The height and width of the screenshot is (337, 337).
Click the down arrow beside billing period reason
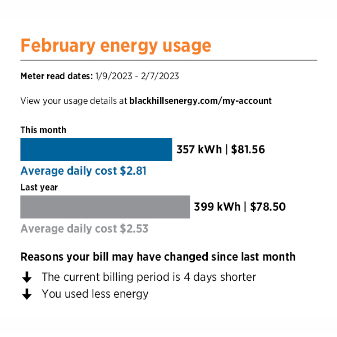pos(27,277)
